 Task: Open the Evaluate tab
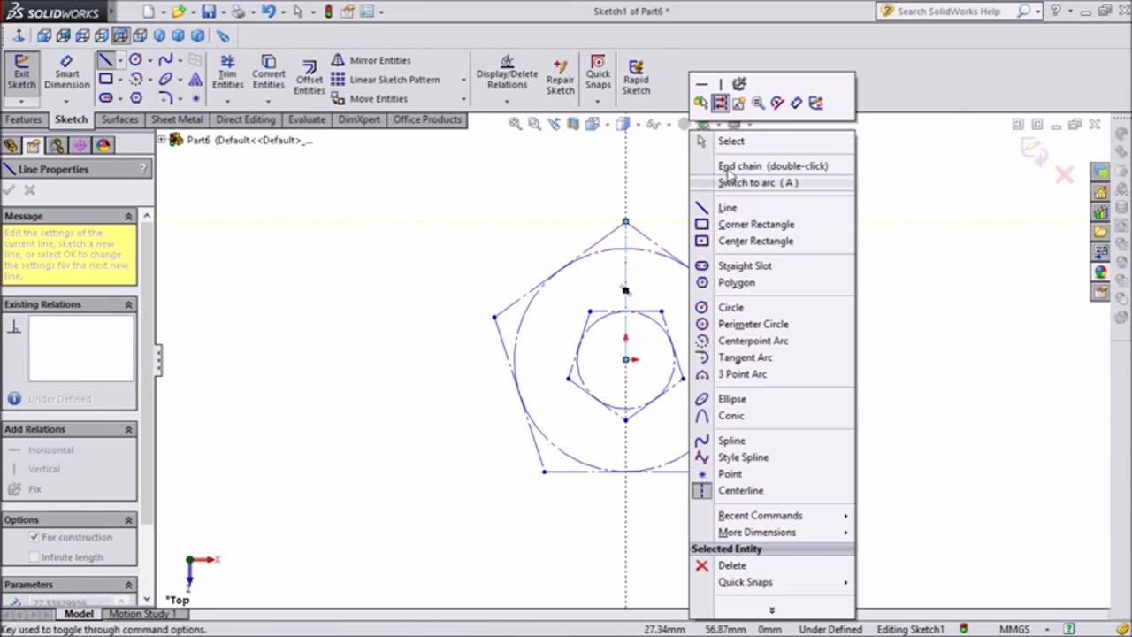click(x=307, y=119)
